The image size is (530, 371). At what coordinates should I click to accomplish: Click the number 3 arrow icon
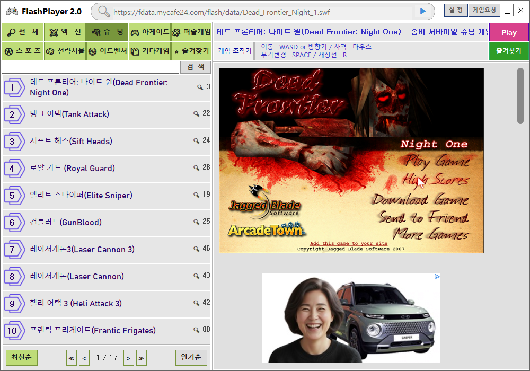14,142
